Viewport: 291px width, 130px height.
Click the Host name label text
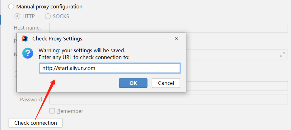(x=27, y=28)
